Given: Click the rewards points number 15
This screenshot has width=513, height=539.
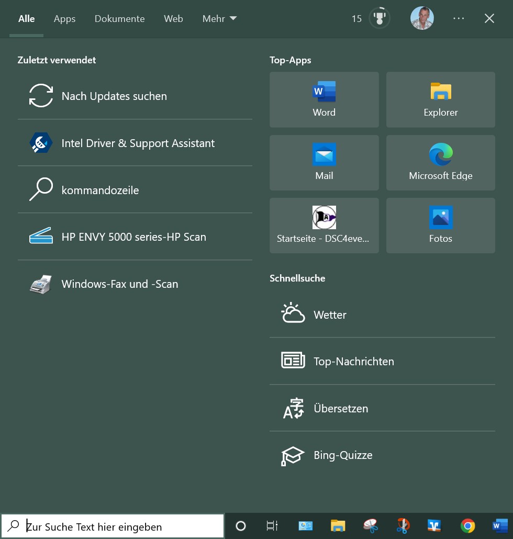Looking at the screenshot, I should 356,18.
